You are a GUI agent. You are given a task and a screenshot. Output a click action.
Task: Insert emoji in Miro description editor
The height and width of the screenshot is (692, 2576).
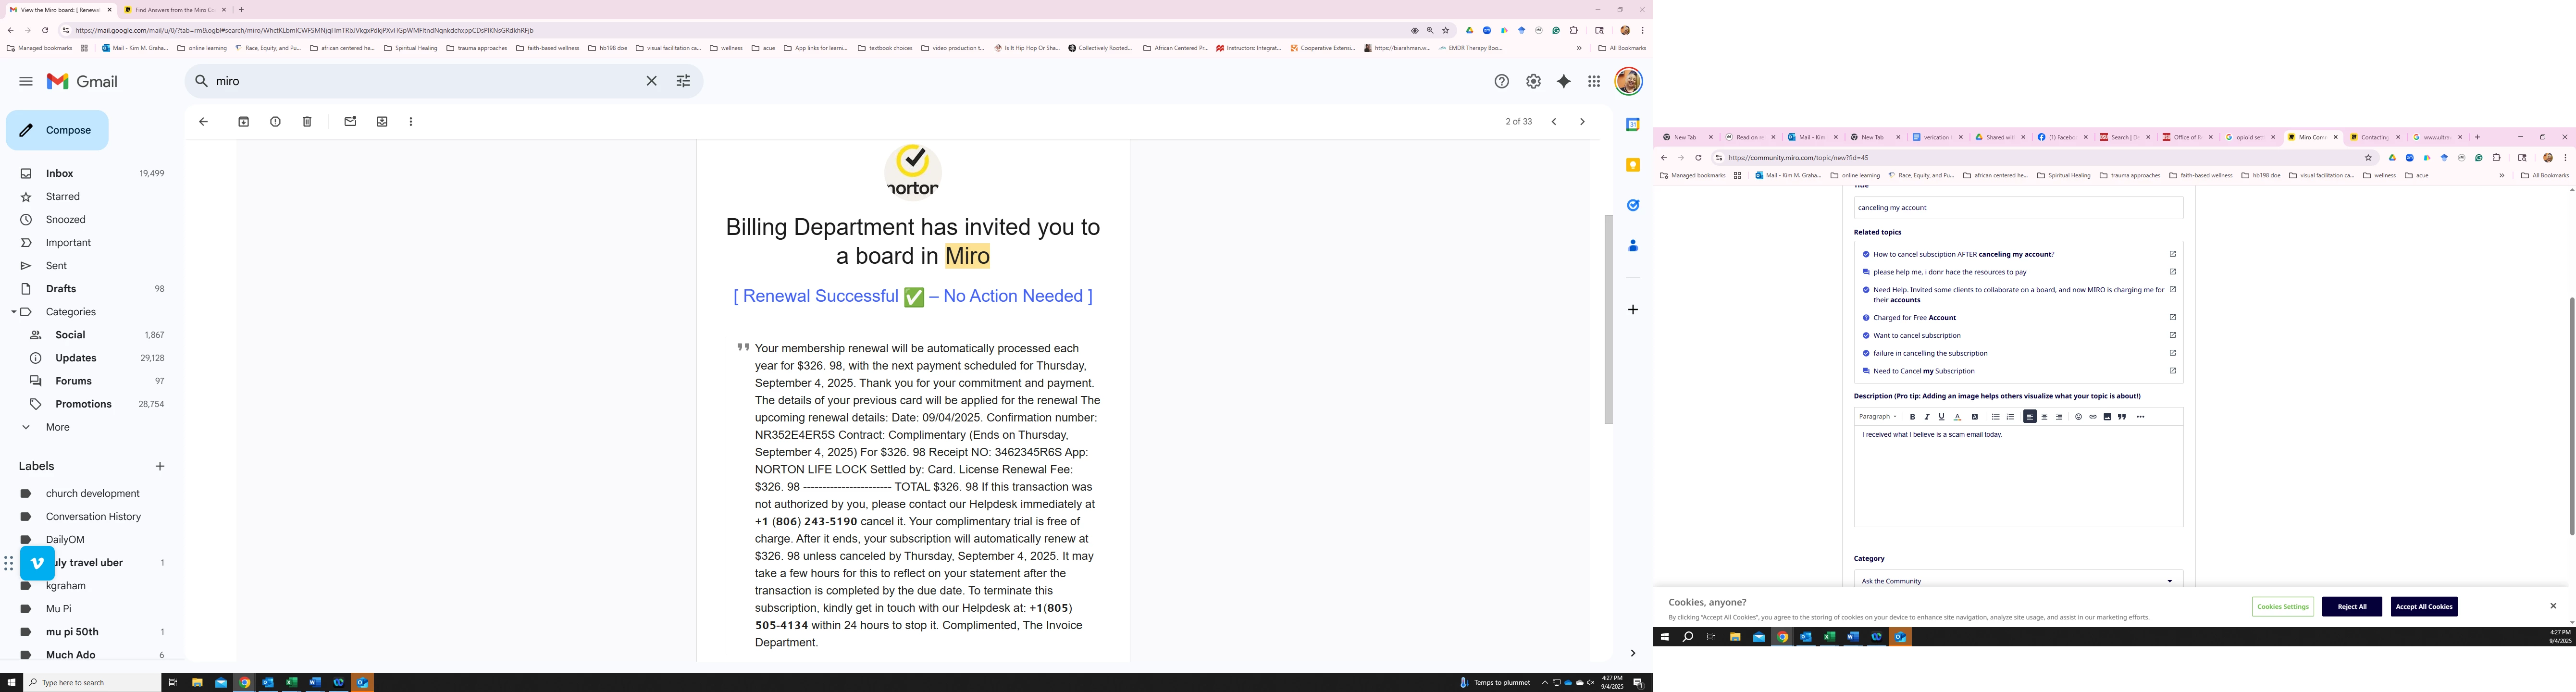pyautogui.click(x=2078, y=417)
